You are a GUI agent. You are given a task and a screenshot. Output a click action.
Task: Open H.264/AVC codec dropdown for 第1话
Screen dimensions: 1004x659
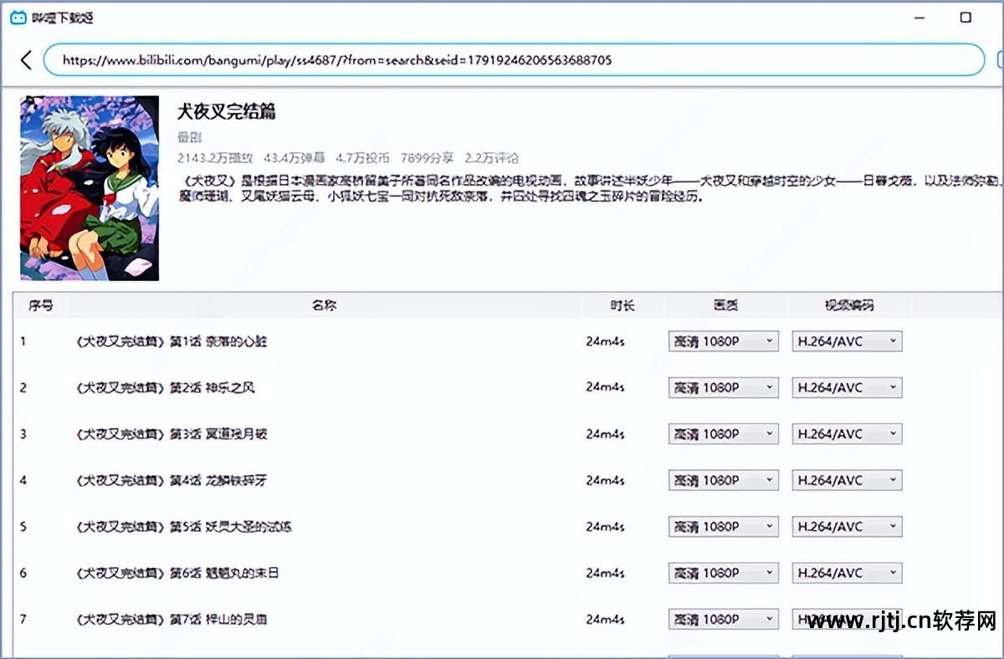[x=847, y=341]
